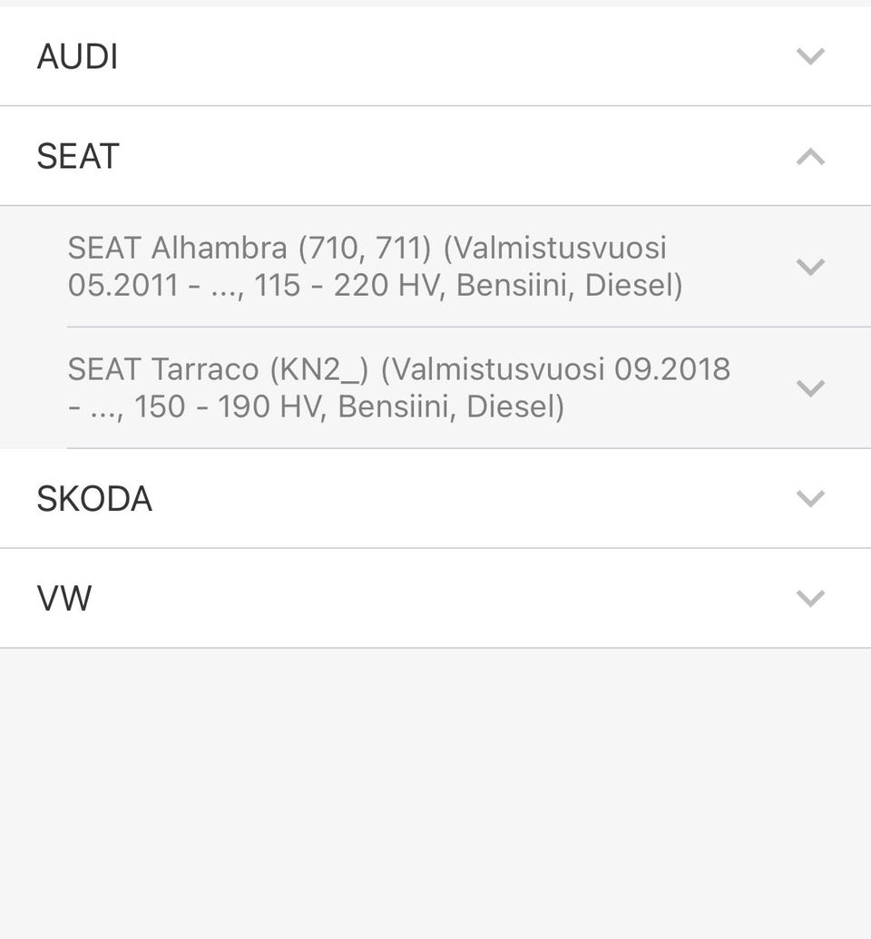Choose the VW brand label

tap(64, 599)
